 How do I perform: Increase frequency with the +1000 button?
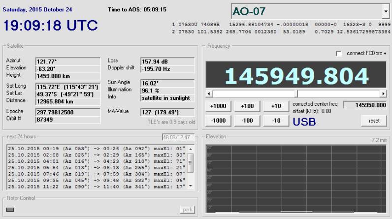[x=218, y=106]
